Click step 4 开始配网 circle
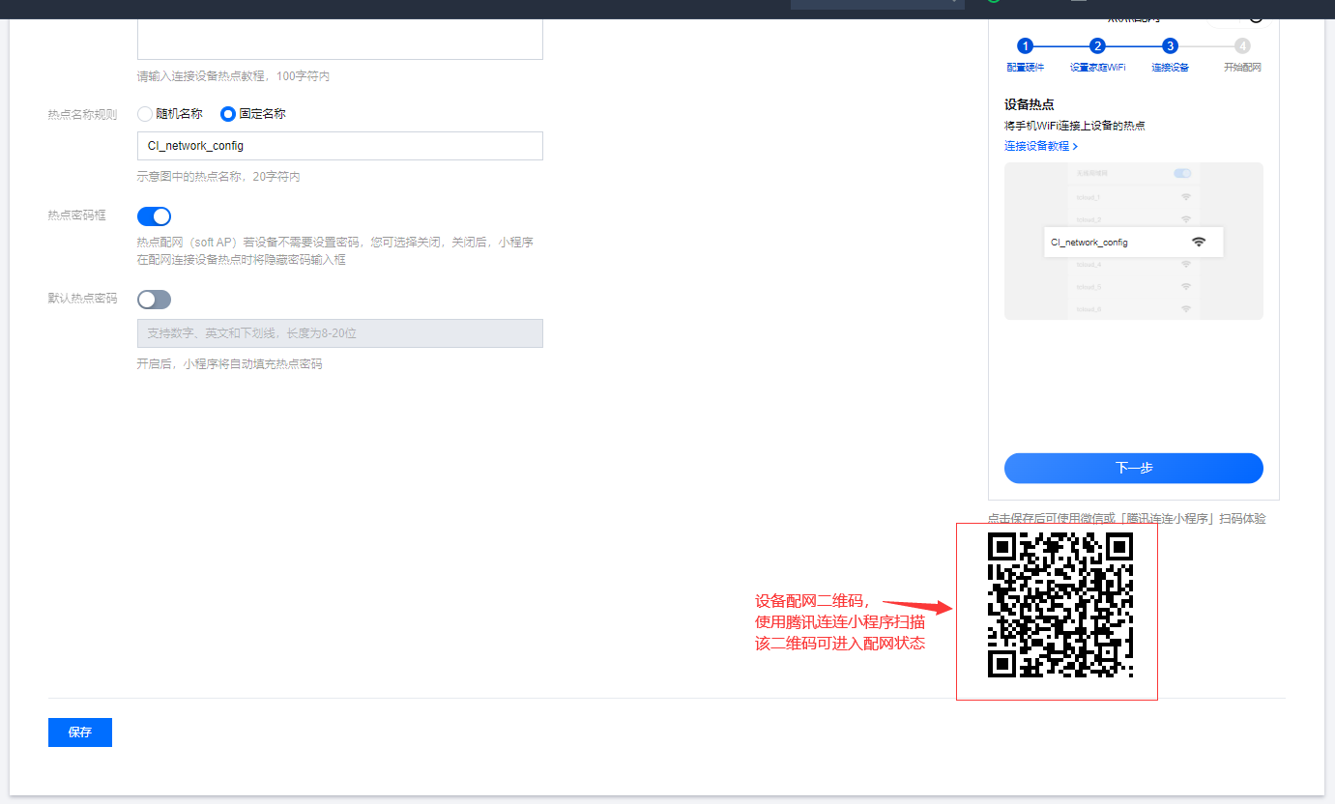Viewport: 1335px width, 804px height. click(1242, 46)
